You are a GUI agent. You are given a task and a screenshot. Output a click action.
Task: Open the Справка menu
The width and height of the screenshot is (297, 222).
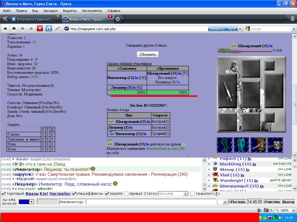[x=114, y=11]
